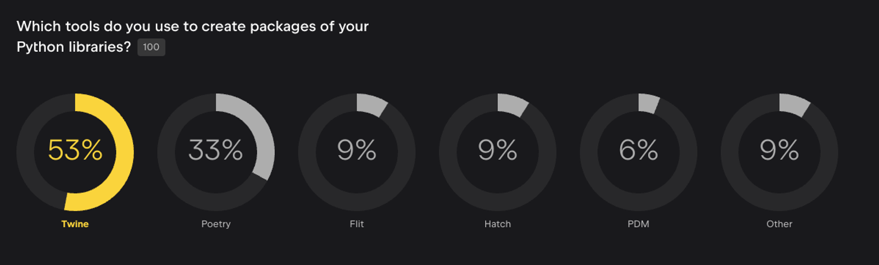Select the Poetry label
Viewport: 879px width, 265px height.
[x=216, y=224]
